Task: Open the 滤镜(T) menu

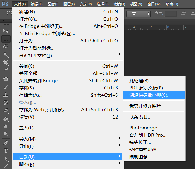Action: 119,4
